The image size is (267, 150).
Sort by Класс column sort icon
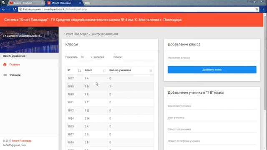104,70
